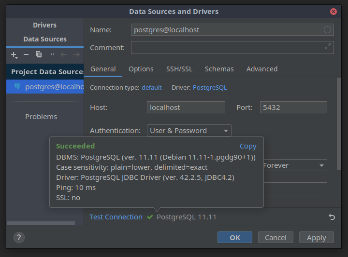The height and width of the screenshot is (257, 348).
Task: Open the Authentication User & Password dropdown
Action: [189, 131]
